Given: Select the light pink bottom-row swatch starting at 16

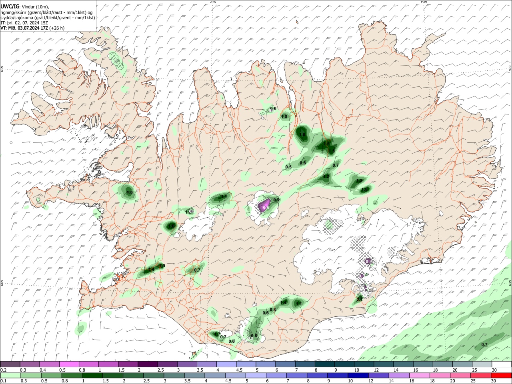Looking at the screenshot, I should (x=420, y=375).
